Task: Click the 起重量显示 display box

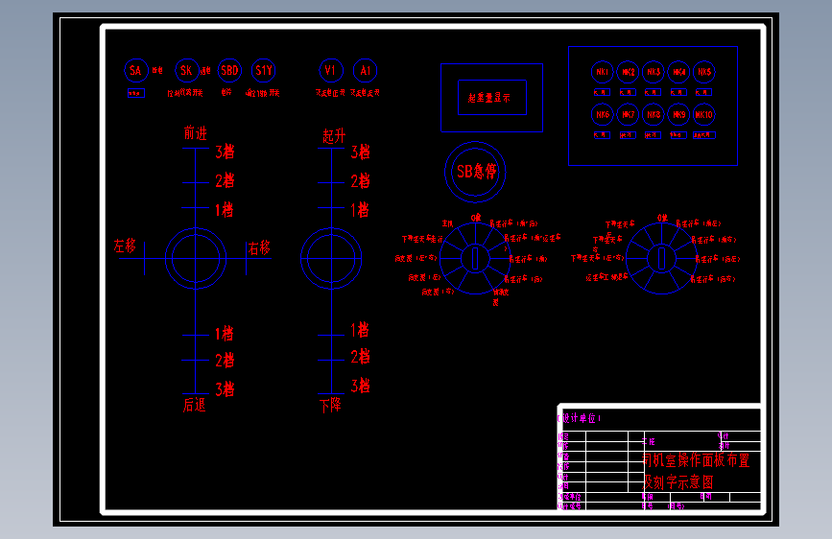Action: (x=492, y=98)
